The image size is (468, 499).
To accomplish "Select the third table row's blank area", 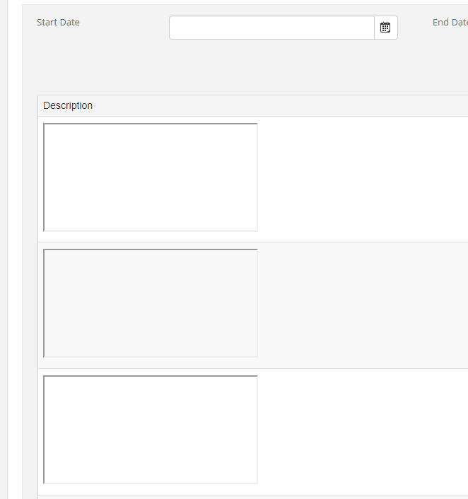I will 361,431.
